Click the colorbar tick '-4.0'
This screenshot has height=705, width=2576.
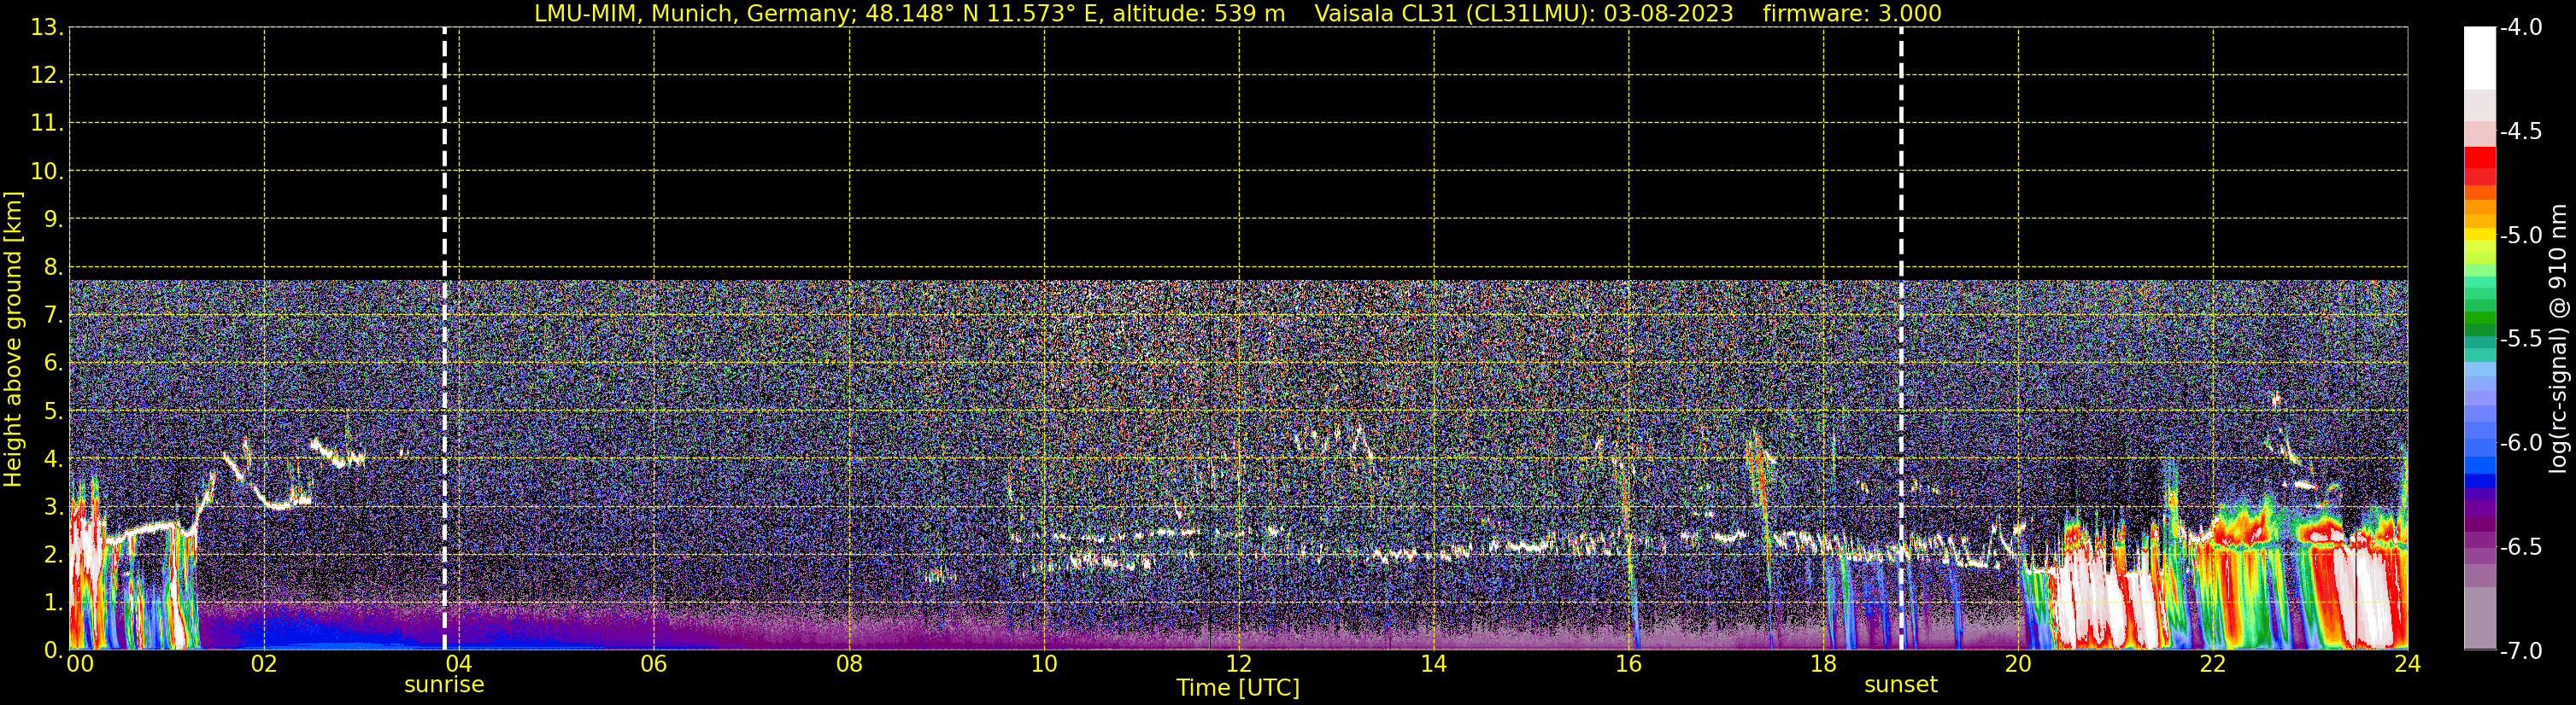[2520, 27]
